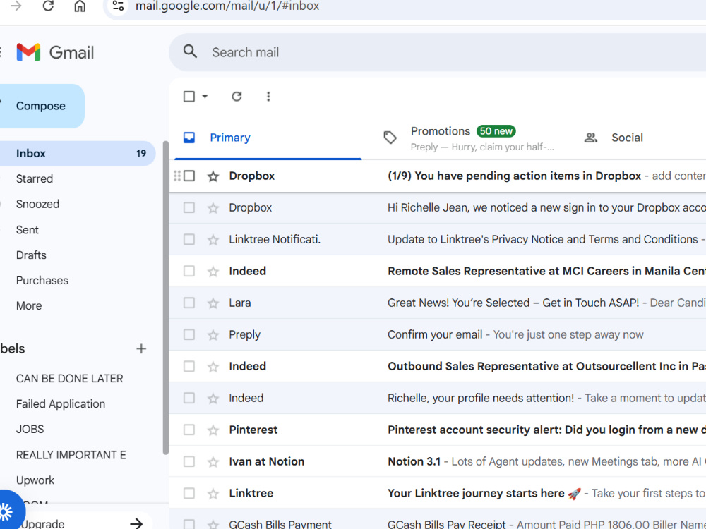Click the site information icon in address bar
The width and height of the screenshot is (706, 529).
pos(118,6)
